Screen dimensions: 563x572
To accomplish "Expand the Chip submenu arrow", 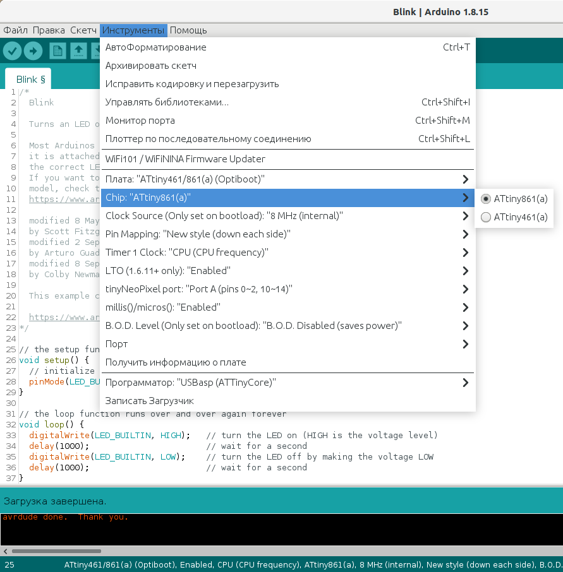I will (465, 198).
